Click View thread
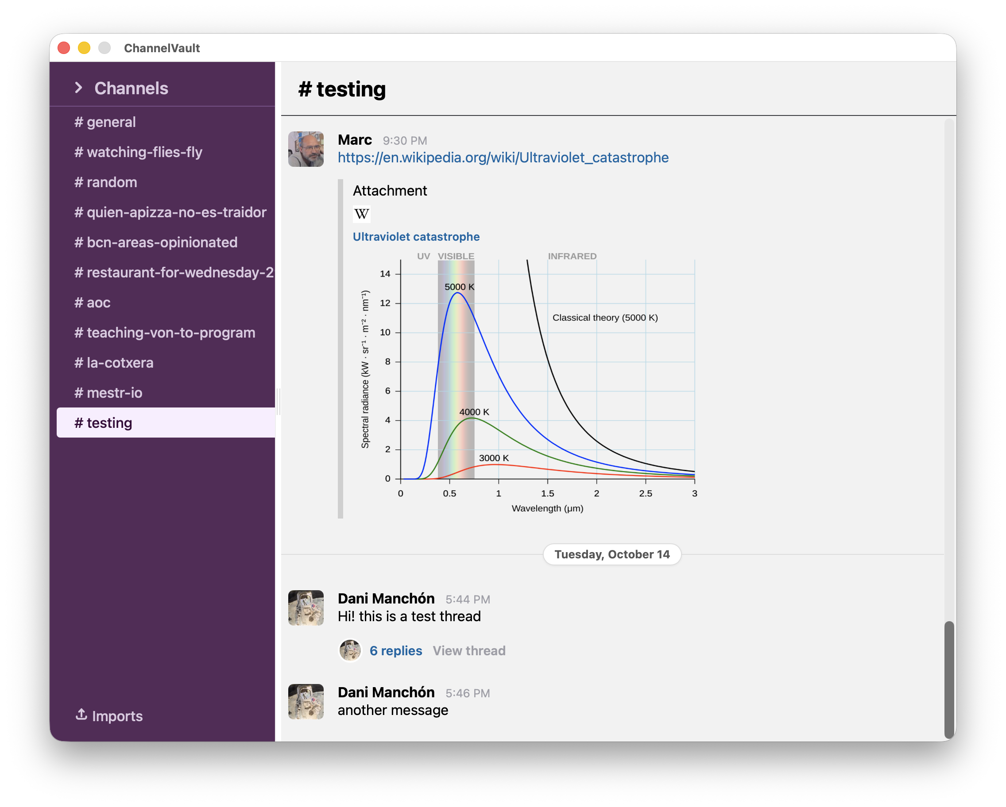 469,651
